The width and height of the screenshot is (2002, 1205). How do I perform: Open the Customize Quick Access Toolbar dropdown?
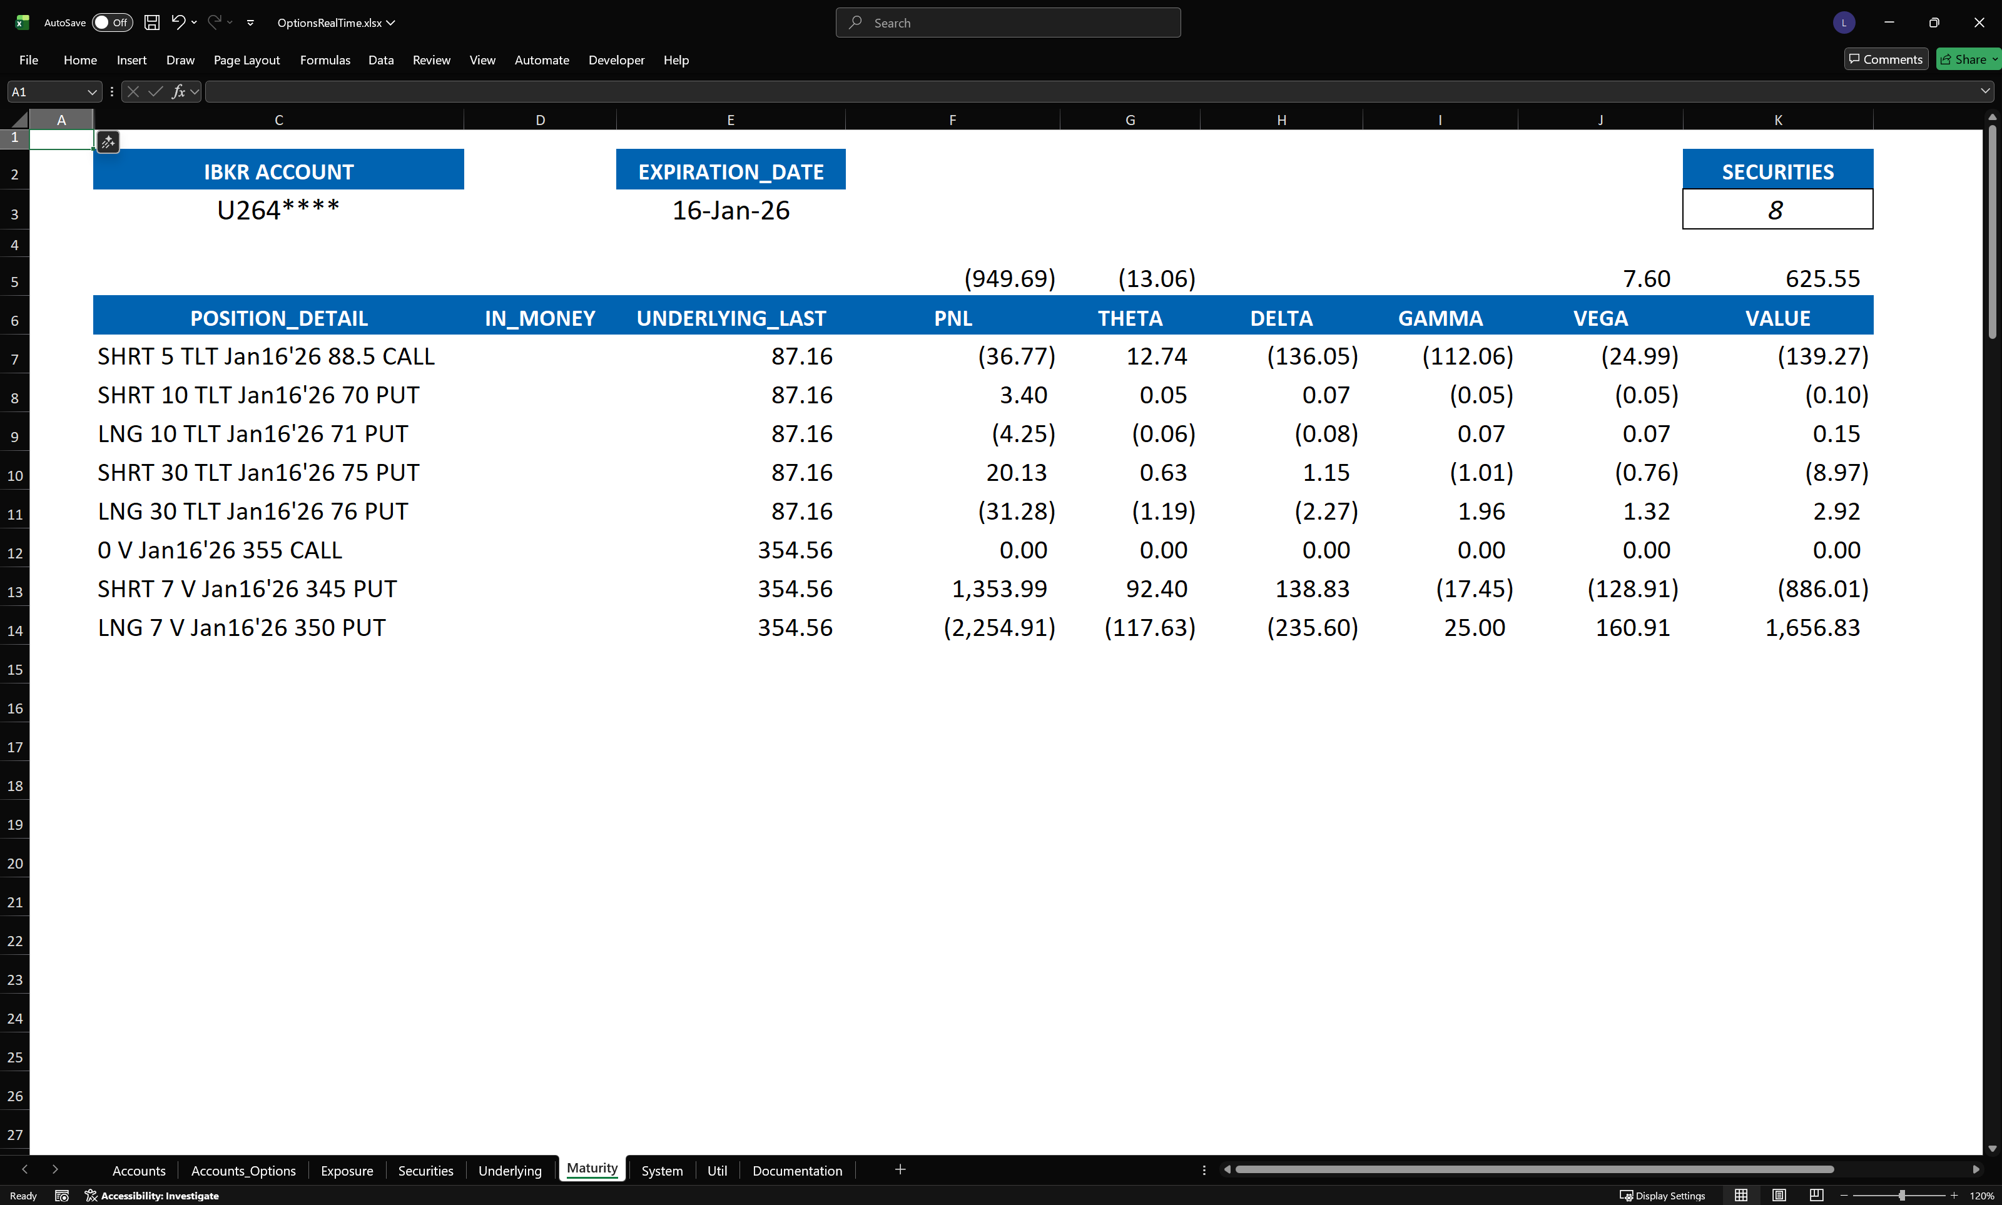(x=250, y=23)
